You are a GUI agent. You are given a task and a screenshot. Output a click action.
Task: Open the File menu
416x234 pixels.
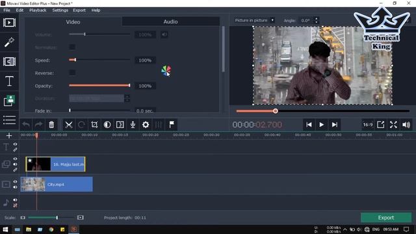click(x=6, y=10)
